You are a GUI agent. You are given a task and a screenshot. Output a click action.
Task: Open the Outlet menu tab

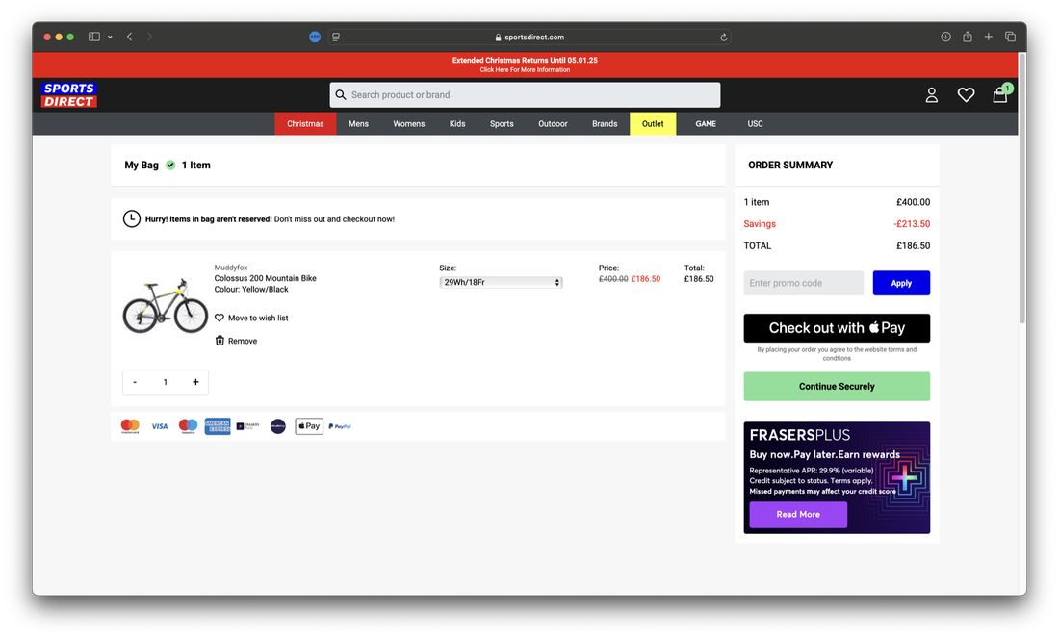653,123
